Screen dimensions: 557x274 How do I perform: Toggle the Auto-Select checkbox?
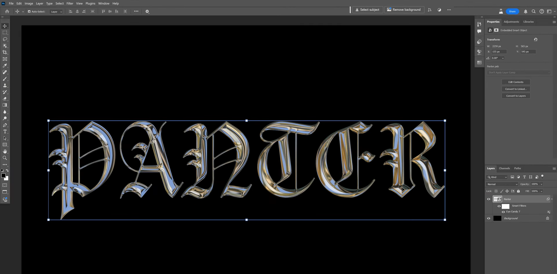pyautogui.click(x=29, y=12)
